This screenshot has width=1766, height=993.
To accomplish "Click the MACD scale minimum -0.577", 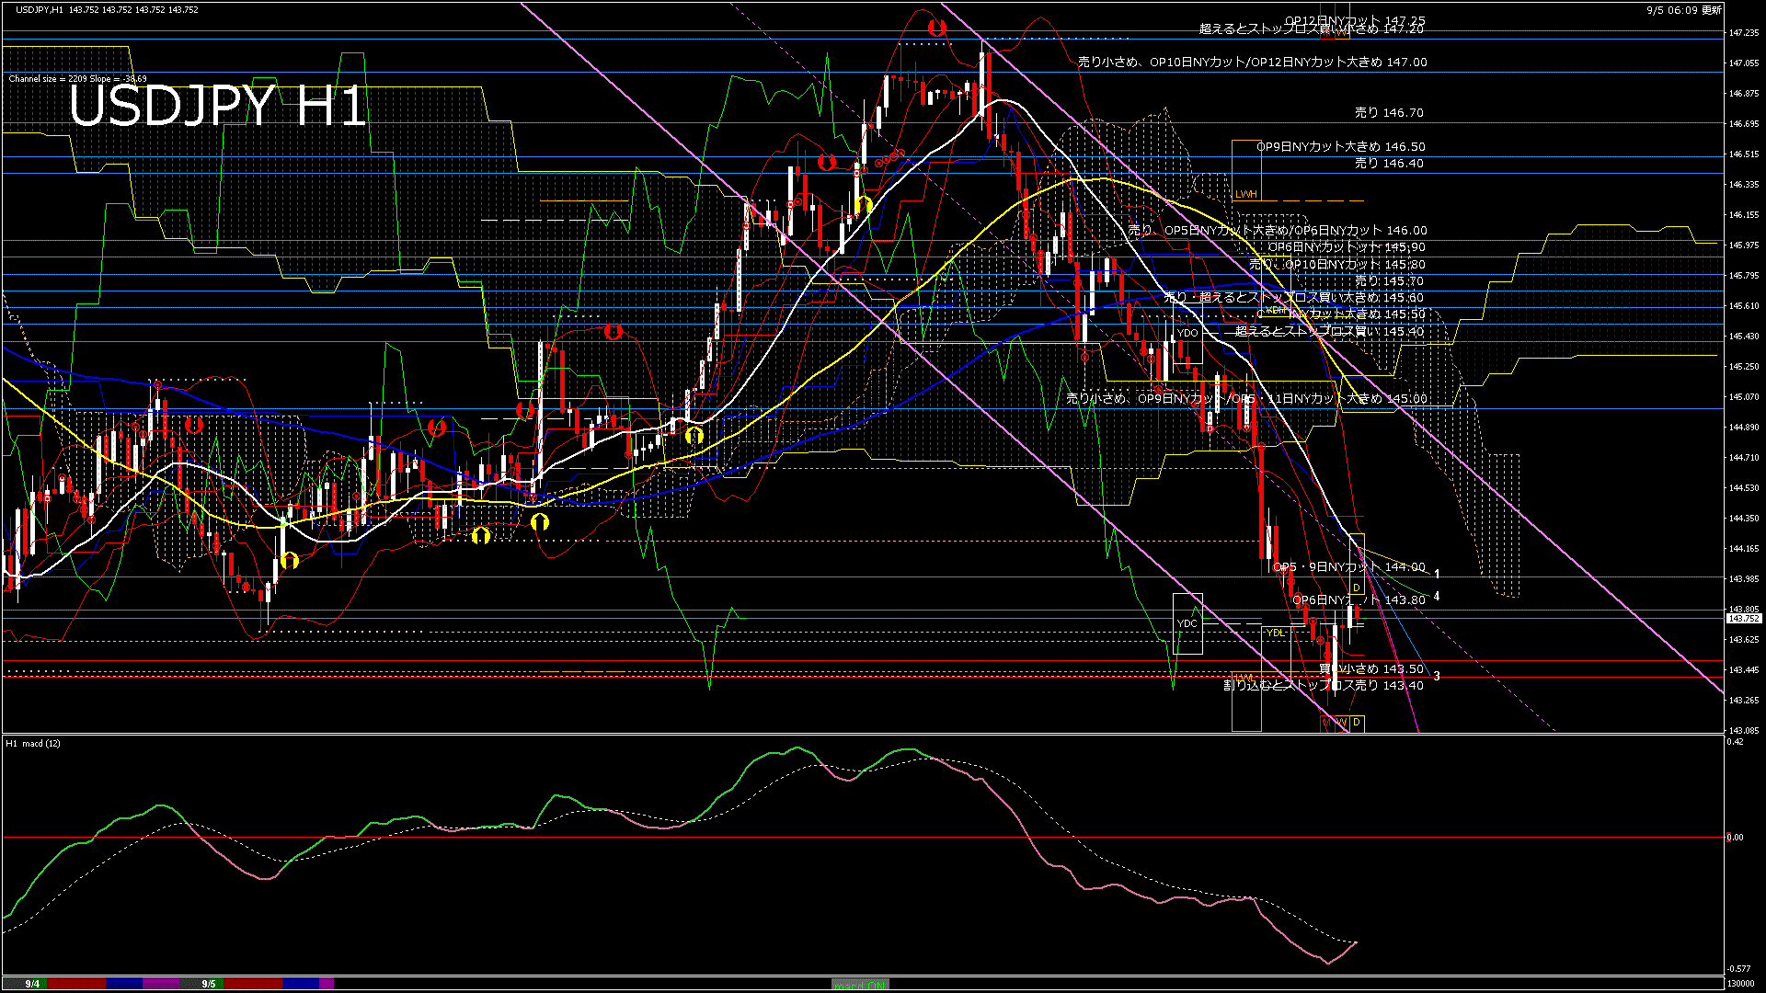I will tap(1738, 969).
